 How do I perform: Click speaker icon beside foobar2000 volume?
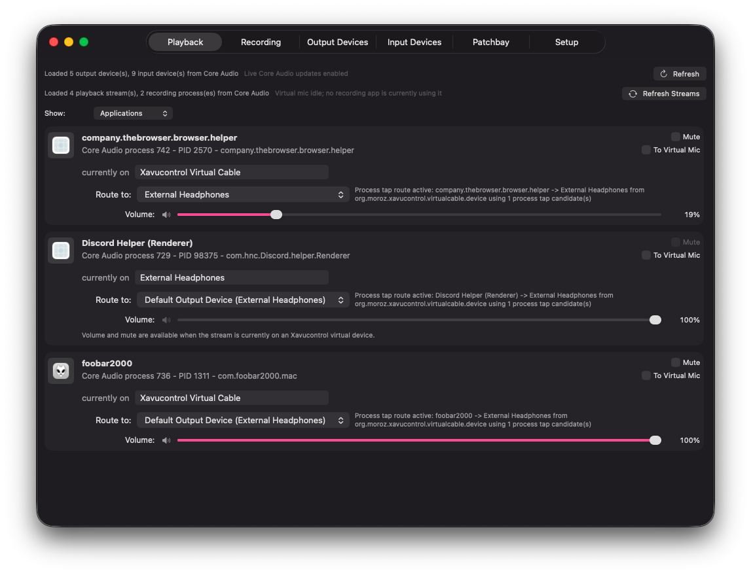(x=166, y=441)
